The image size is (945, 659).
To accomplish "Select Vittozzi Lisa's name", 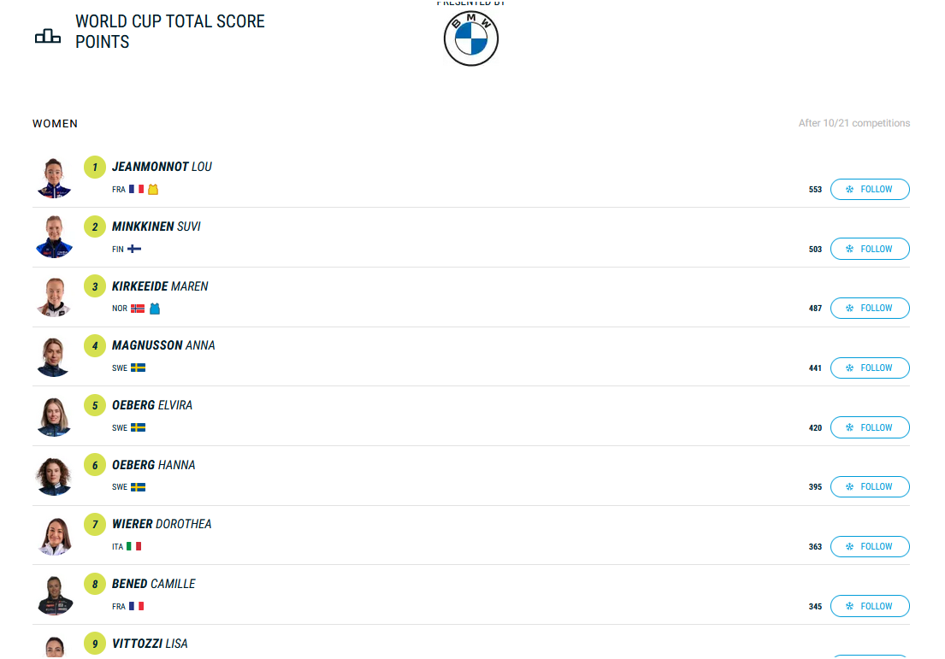I will tap(150, 644).
